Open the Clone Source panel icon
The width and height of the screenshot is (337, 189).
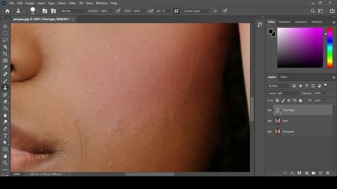click(53, 11)
